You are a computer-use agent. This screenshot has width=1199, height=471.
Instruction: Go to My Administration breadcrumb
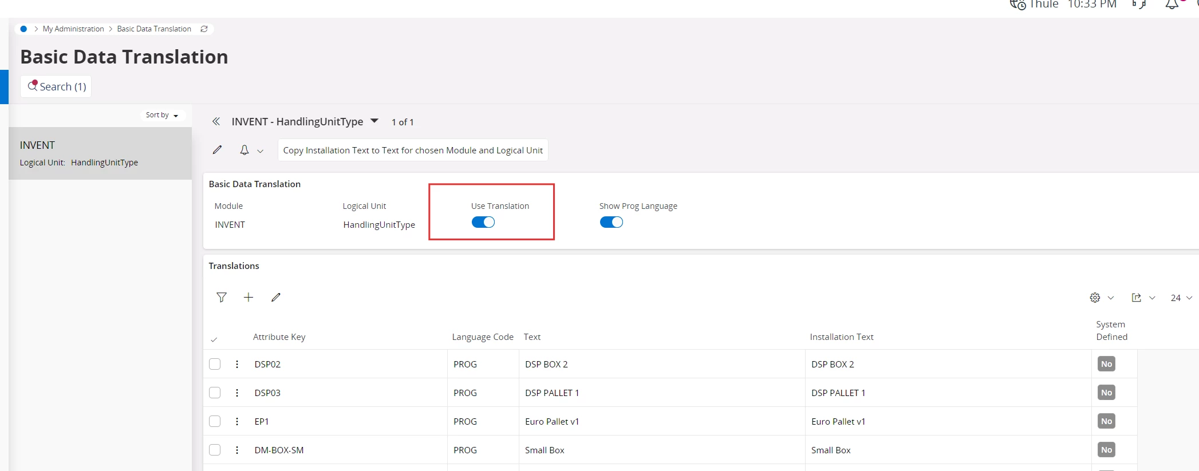click(73, 29)
